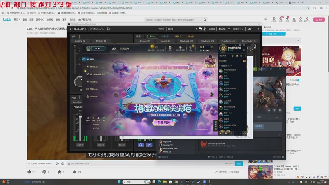Open sample rate 48000 dropdown
329x185 pixels.
point(229,29)
